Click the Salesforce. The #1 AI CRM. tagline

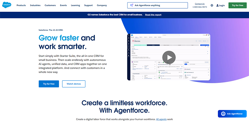coord(51,30)
